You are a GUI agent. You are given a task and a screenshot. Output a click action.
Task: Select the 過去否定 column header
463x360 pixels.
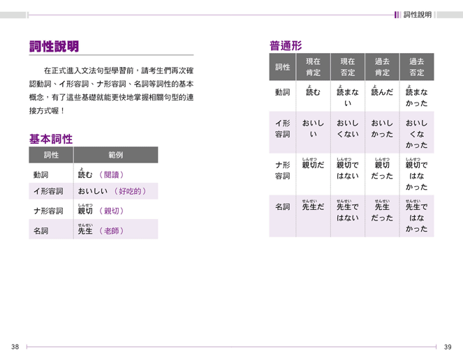pyautogui.click(x=417, y=67)
